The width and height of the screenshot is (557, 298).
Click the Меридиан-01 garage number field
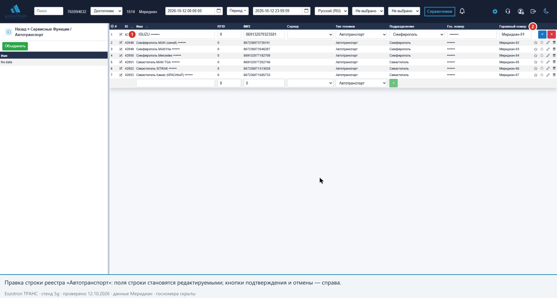(x=515, y=34)
